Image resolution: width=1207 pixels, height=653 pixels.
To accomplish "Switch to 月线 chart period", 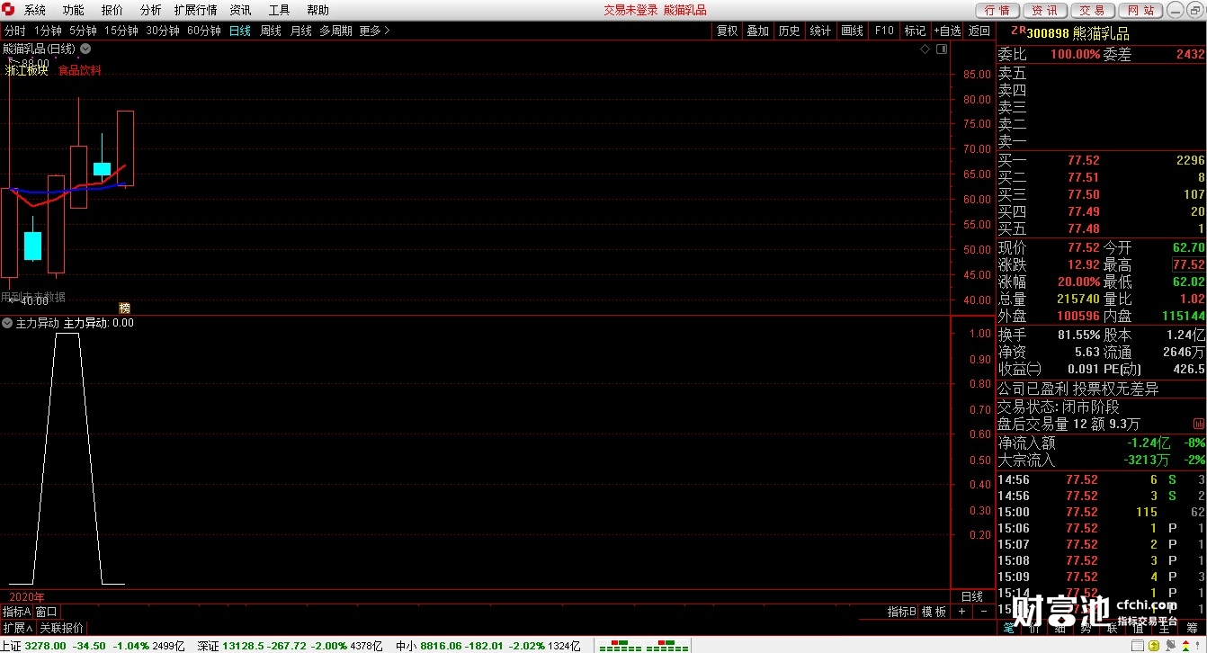I will click(301, 31).
